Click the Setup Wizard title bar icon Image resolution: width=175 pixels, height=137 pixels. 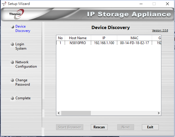pos(4,4)
